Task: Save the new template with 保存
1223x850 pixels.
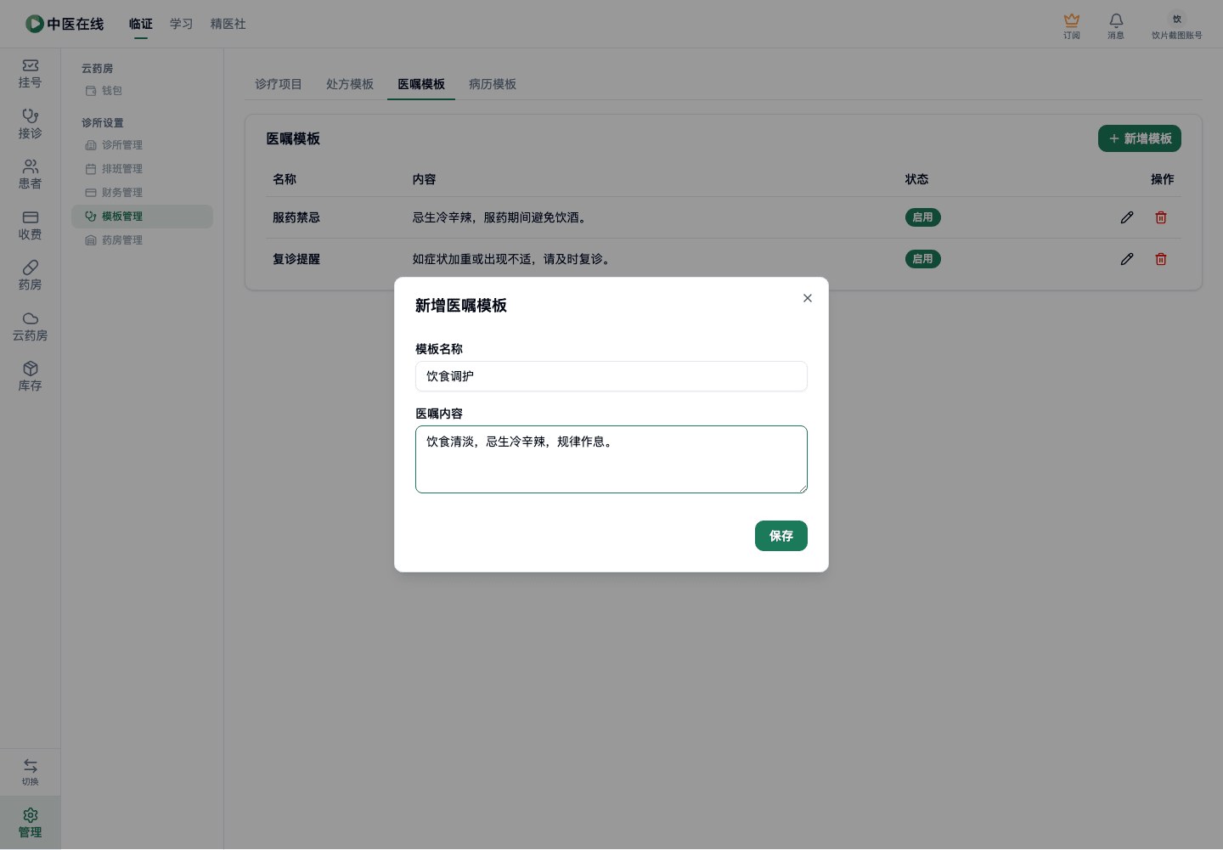Action: 781,536
